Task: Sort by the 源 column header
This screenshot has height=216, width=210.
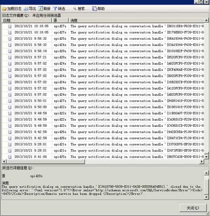Action: 60,20
